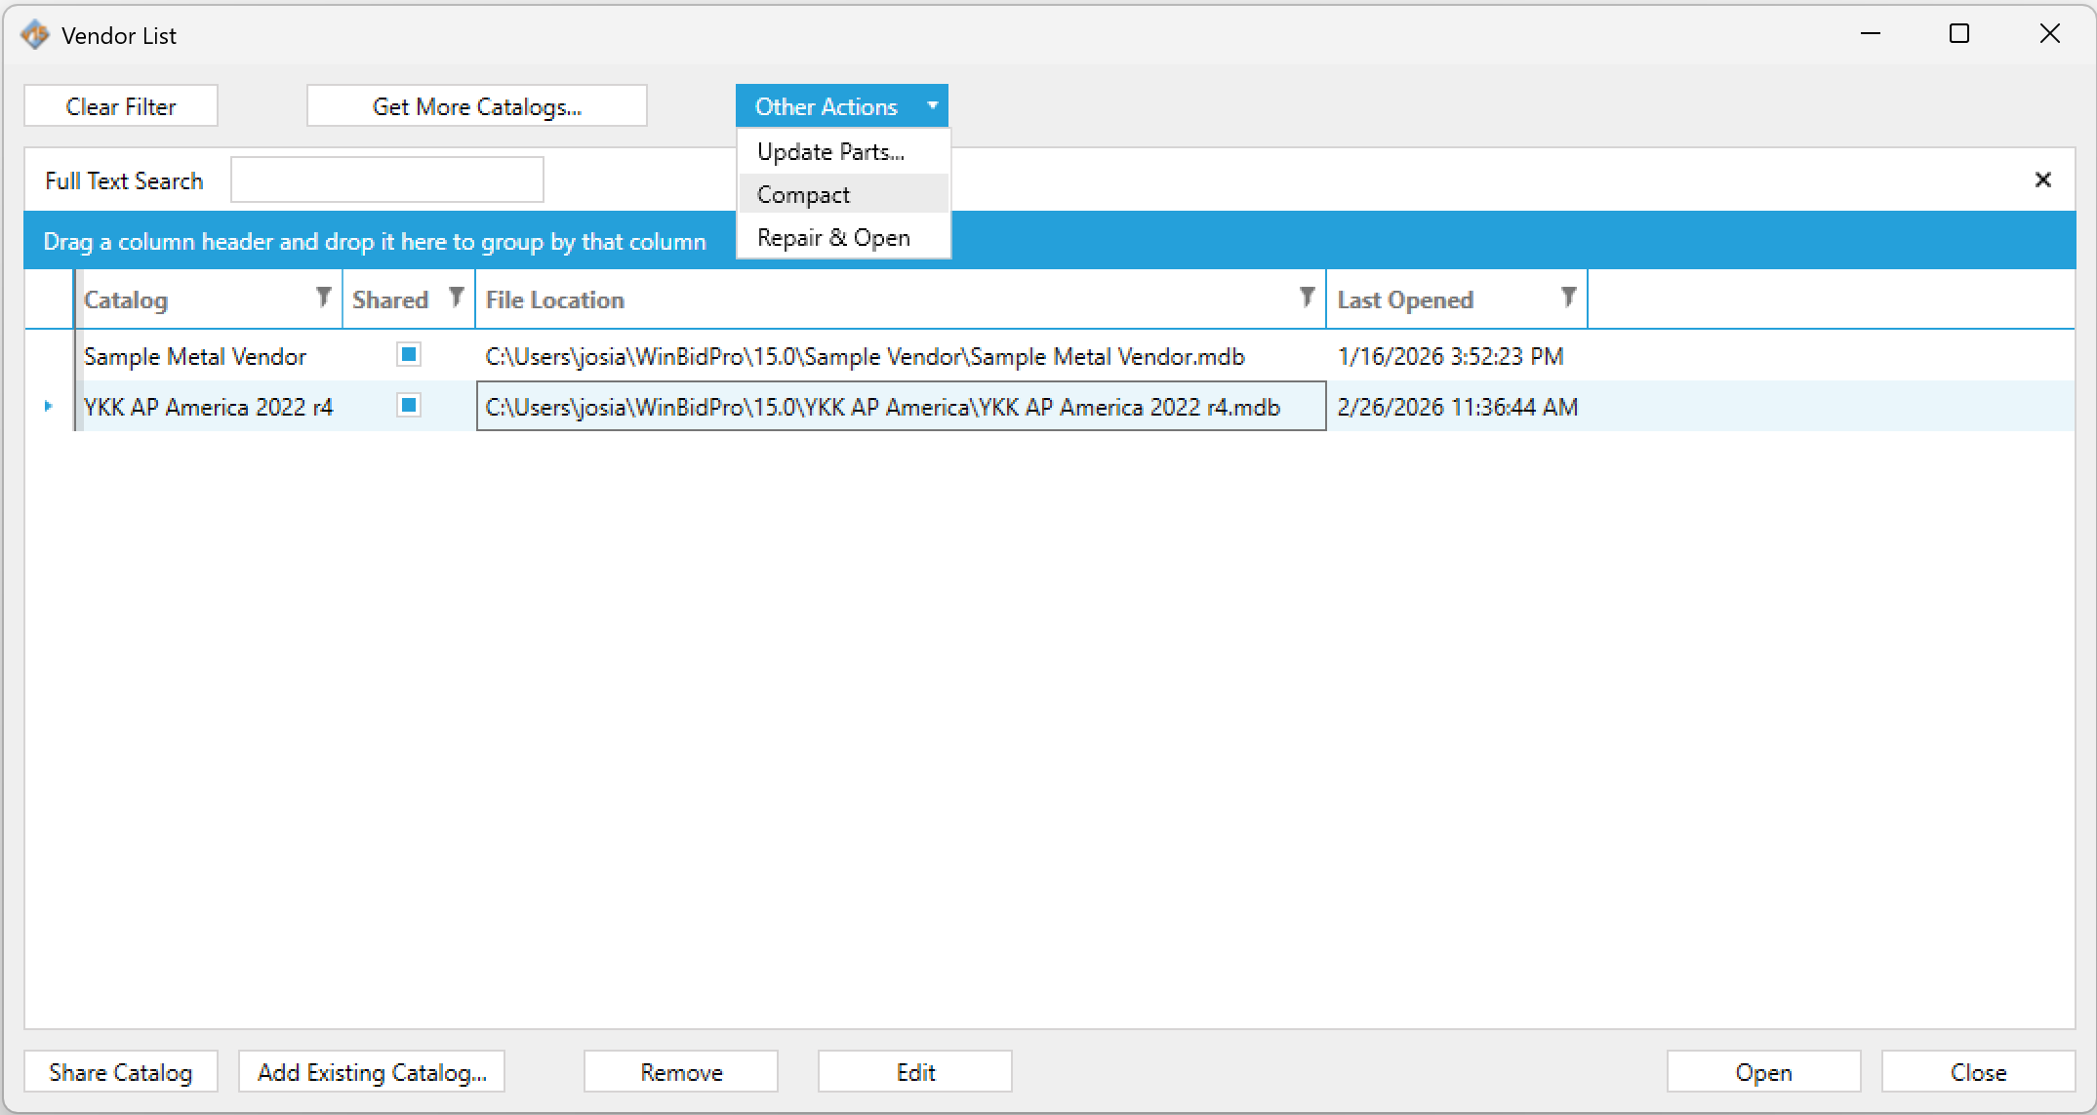Click the Vendor List app icon
2097x1115 pixels.
35,35
